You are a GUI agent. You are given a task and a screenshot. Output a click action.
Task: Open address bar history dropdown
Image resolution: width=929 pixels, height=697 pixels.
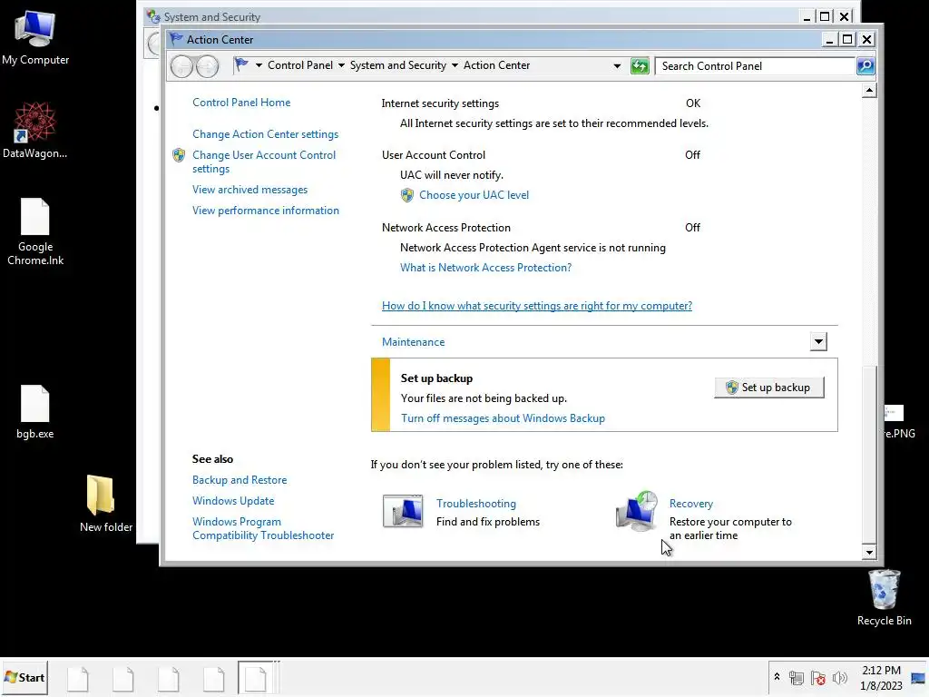click(617, 65)
